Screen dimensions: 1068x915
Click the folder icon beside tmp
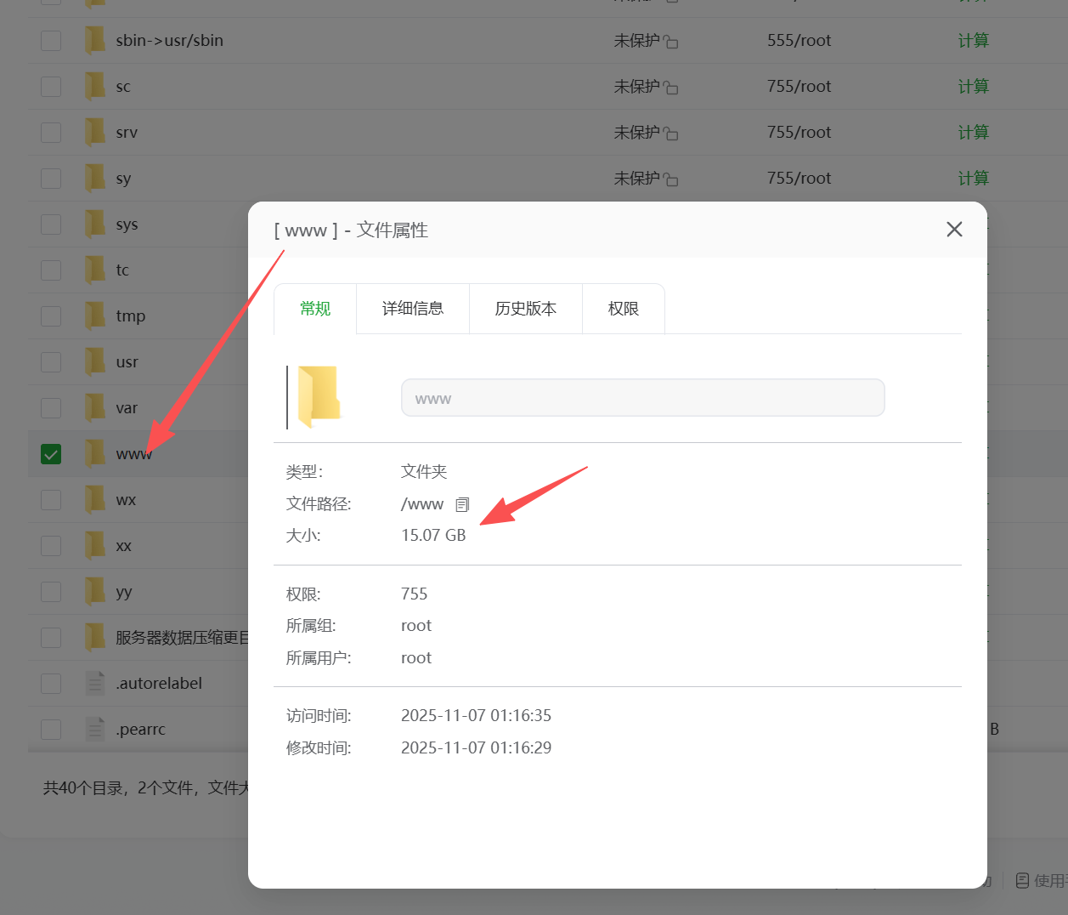[x=94, y=315]
